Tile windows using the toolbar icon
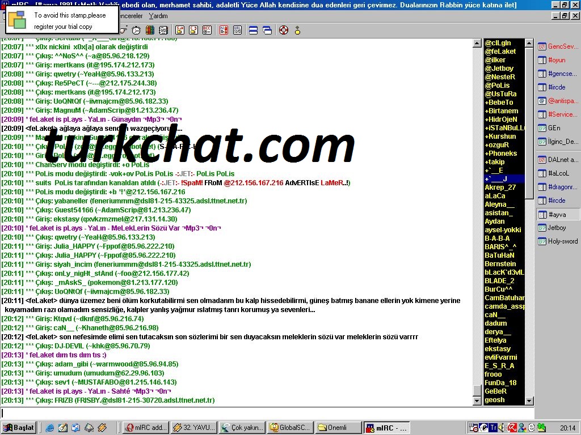581x435 pixels. click(x=254, y=31)
